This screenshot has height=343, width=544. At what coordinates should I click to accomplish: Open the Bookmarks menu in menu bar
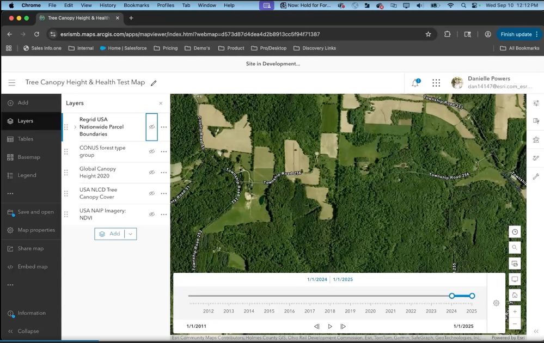point(136,5)
